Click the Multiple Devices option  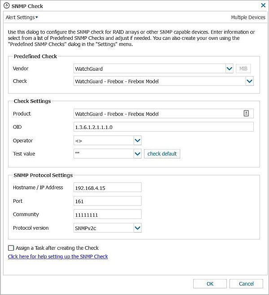tap(248, 17)
